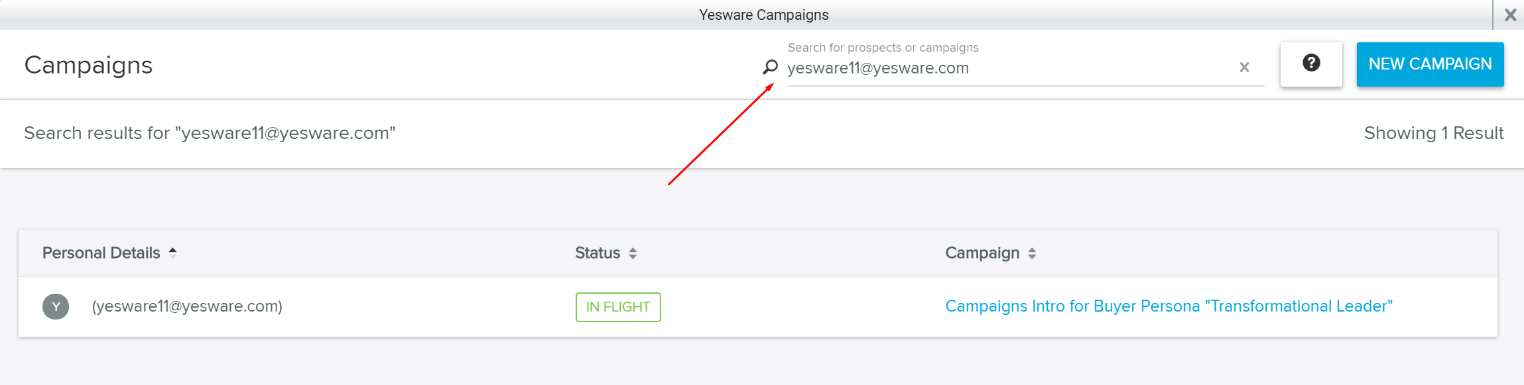
Task: Sort by the Campaign column header
Action: coord(982,253)
